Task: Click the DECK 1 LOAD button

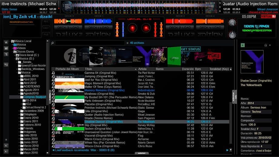Action: (x=98, y=28)
